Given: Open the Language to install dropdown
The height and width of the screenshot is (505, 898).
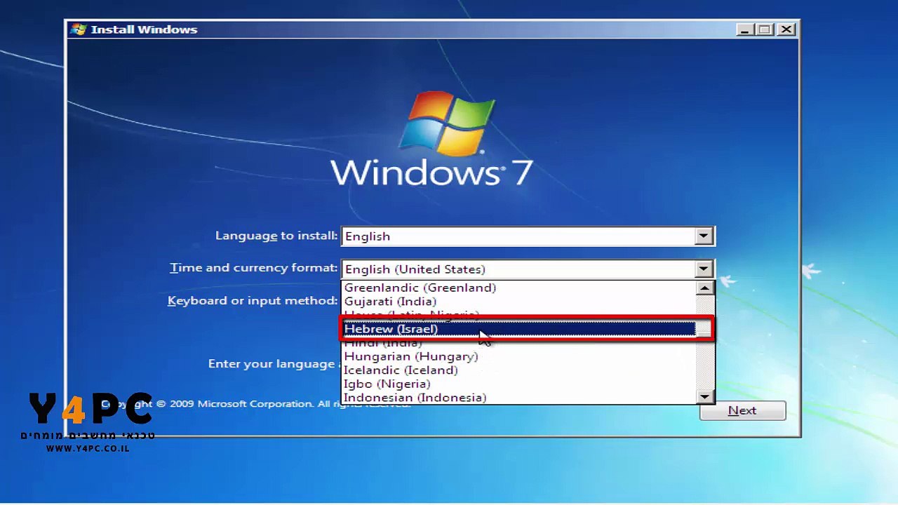Looking at the screenshot, I should [x=704, y=236].
